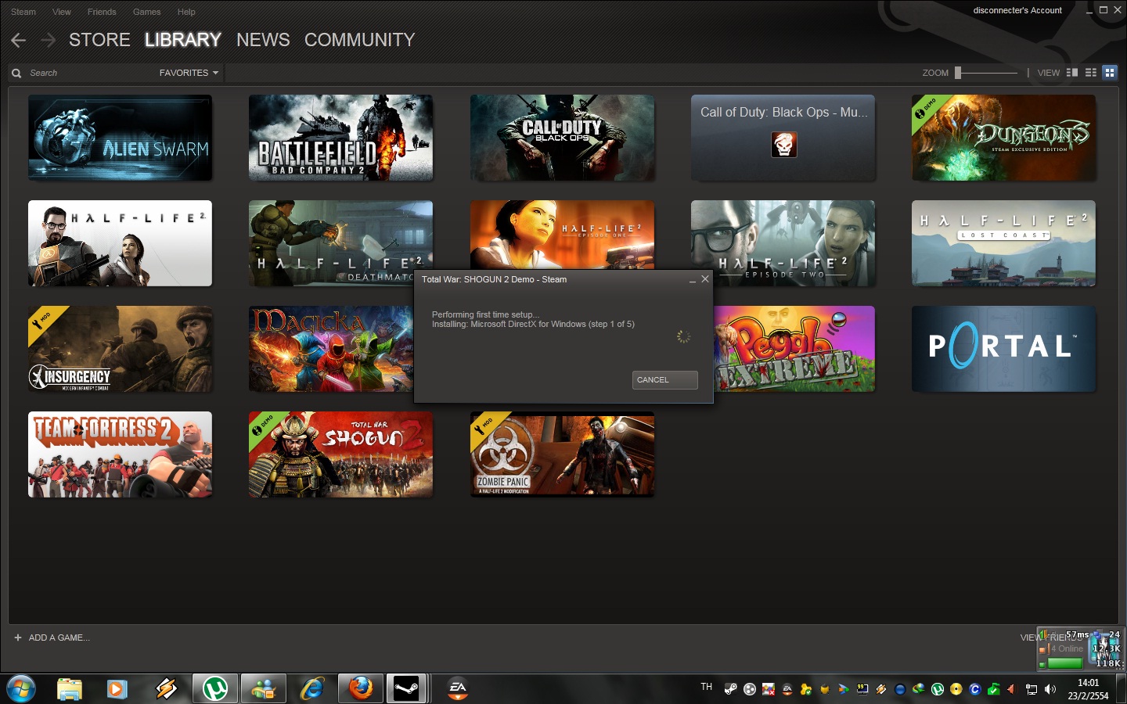Viewport: 1127px width, 704px height.
Task: Open Winamp from the taskbar
Action: [x=166, y=688]
